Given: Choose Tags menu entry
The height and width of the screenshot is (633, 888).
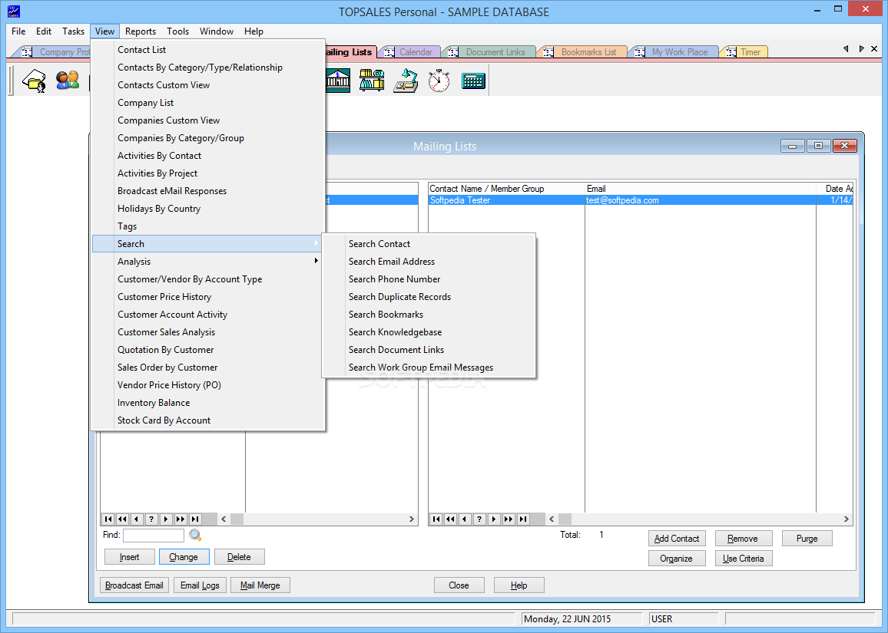Looking at the screenshot, I should coord(208,226).
